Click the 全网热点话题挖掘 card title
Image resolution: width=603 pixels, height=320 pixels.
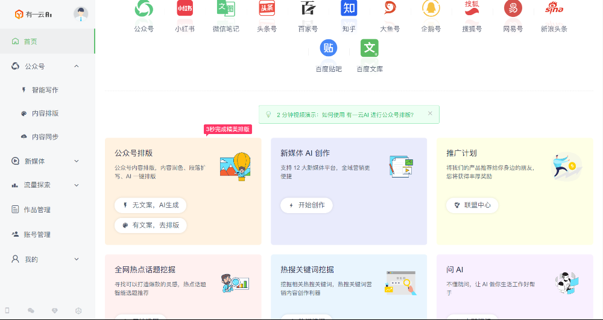point(145,269)
